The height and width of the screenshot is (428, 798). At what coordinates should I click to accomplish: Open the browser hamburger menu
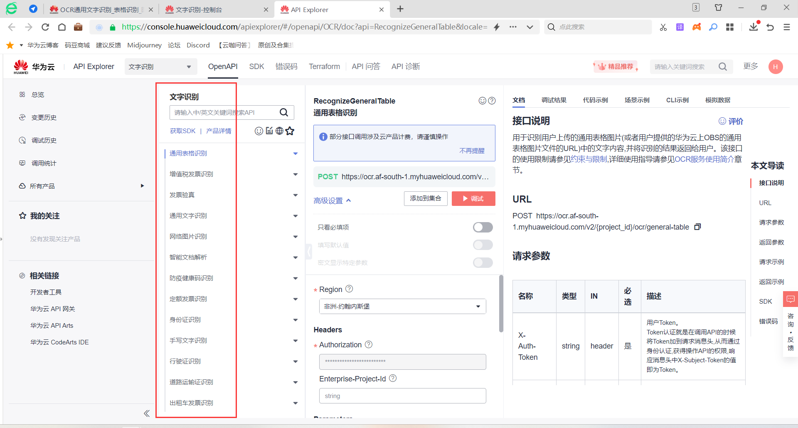[787, 27]
